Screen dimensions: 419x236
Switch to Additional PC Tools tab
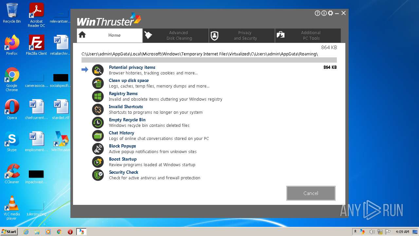308,35
